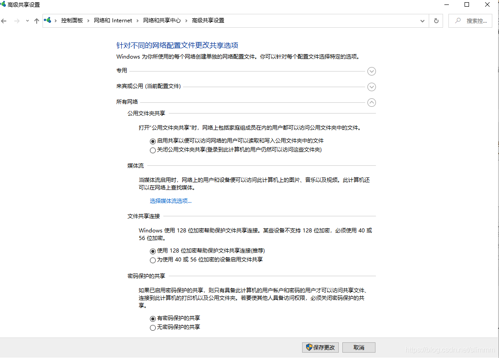Screen dimensions: 499x358
Task: Click 来宾或公用 (当前配置文件) label
Action: pos(149,86)
